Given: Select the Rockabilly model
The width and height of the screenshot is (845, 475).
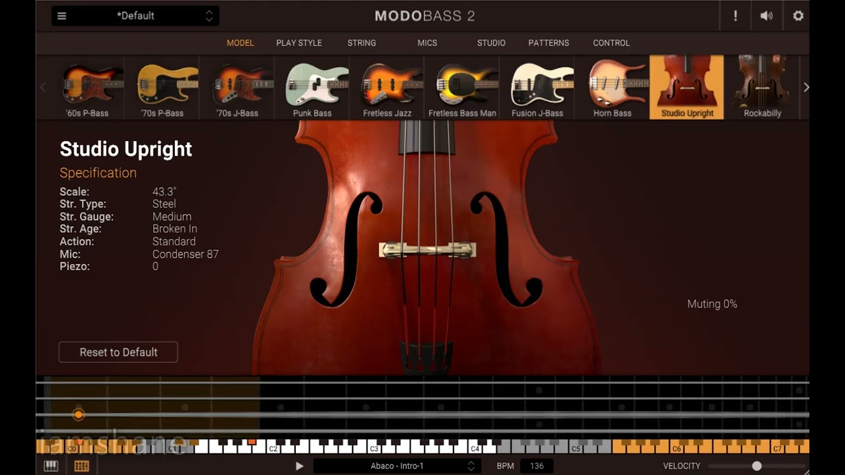Looking at the screenshot, I should pyautogui.click(x=762, y=87).
